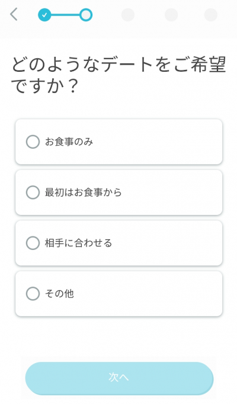
Task: Tap the 相手に合わせる label text
Action: 78,243
